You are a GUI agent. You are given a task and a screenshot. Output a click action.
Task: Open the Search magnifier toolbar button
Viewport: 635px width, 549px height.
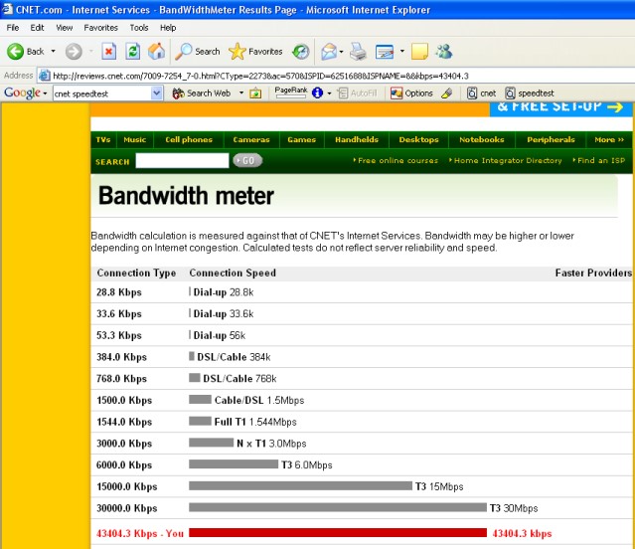tap(198, 52)
